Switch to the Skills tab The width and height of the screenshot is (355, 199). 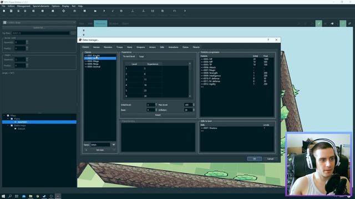pos(162,47)
